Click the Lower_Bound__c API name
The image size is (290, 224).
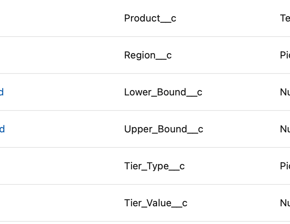pyautogui.click(x=163, y=92)
